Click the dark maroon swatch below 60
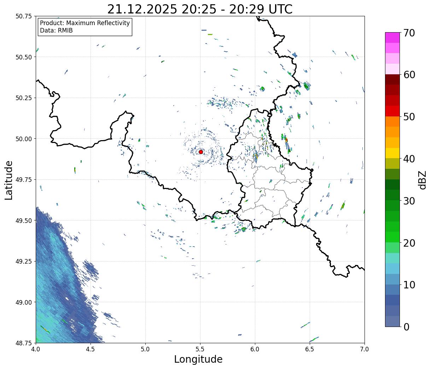The width and height of the screenshot is (431, 368). [x=392, y=80]
